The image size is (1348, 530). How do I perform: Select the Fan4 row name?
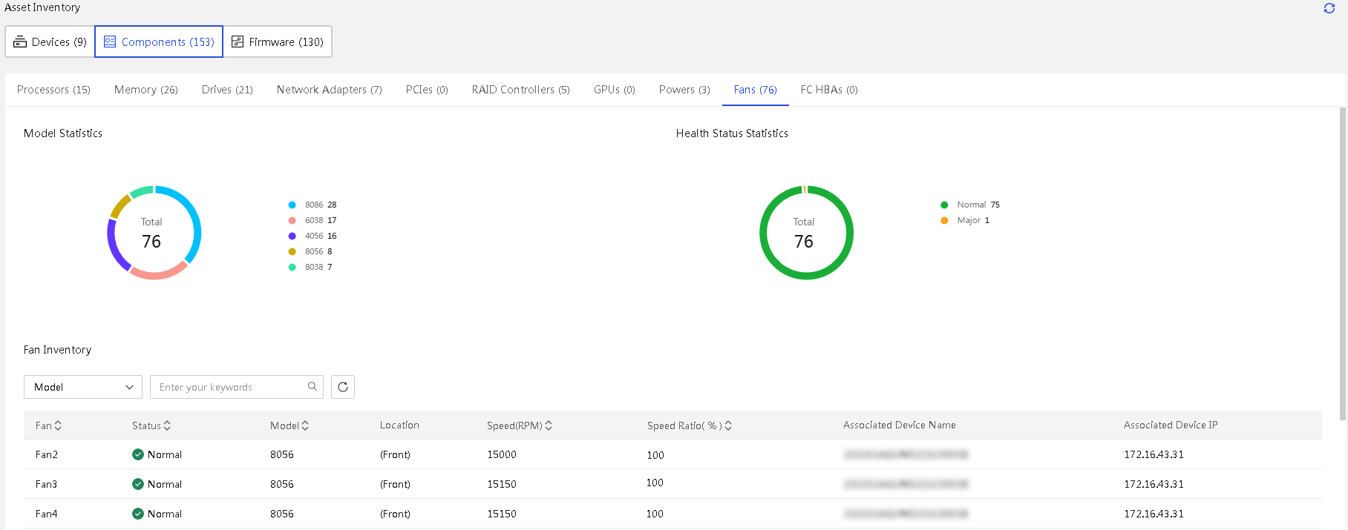[47, 514]
